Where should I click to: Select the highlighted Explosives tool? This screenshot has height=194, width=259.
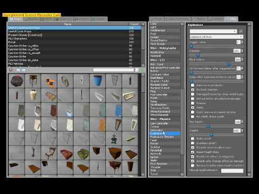(165, 134)
